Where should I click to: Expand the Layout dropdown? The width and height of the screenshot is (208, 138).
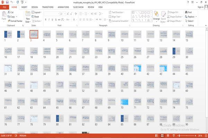click(x=36, y=12)
